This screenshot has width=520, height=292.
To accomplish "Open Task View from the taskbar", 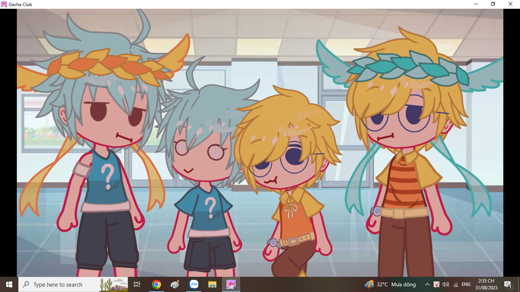I will tap(137, 284).
